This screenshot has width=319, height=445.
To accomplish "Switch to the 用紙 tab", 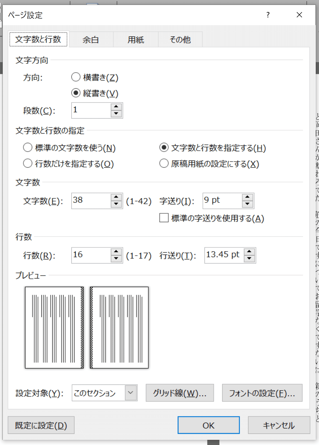I will pyautogui.click(x=136, y=40).
